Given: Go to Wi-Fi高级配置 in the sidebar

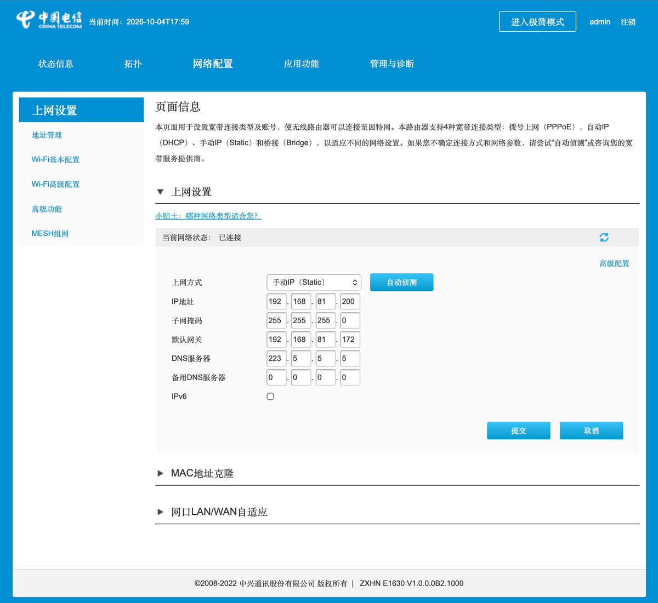Looking at the screenshot, I should click(55, 185).
